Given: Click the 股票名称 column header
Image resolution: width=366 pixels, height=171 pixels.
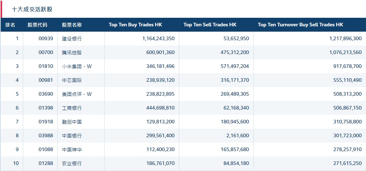Looking at the screenshot, I should click(72, 25).
